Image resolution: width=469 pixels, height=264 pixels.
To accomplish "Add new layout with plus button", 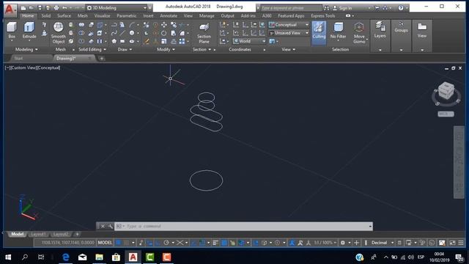I will (x=77, y=234).
